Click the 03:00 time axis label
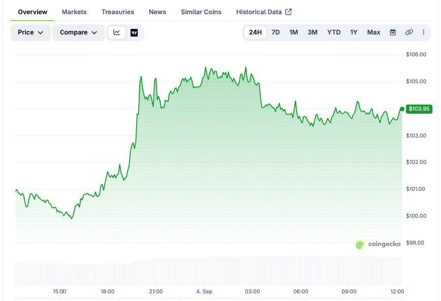The width and height of the screenshot is (441, 301). point(253,291)
